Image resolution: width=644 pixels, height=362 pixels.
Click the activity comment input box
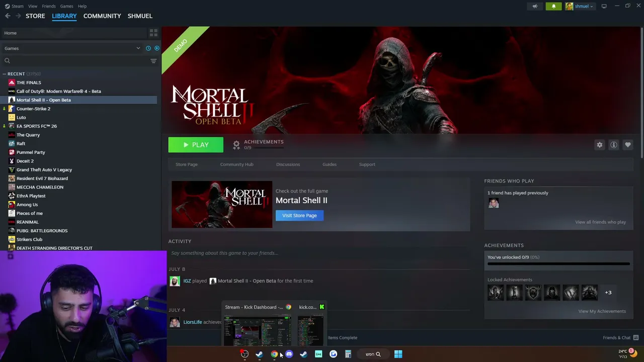pos(319,253)
